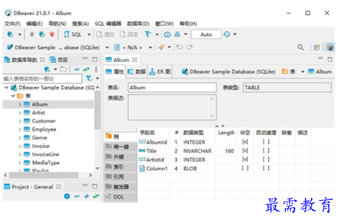Click the navigator filter funnel icon
Screen dimensions: 338x224
[89, 78]
